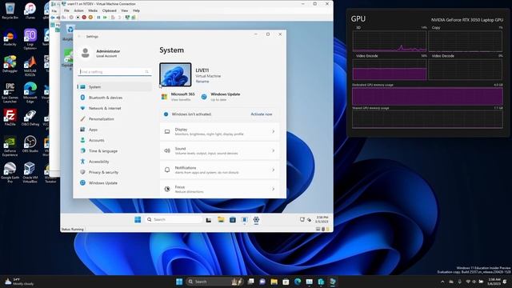Open File Explorer from host taskbar
Viewport: 512px width, 288px height.
(x=274, y=282)
